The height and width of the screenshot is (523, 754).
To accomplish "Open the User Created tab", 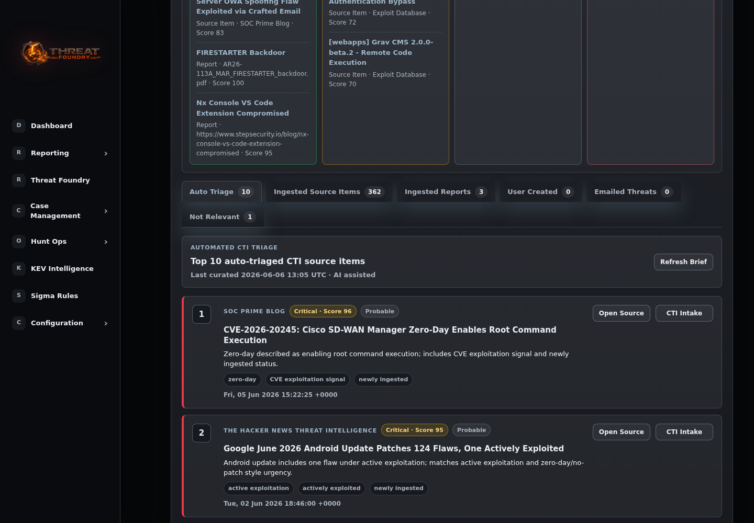I will coord(540,191).
